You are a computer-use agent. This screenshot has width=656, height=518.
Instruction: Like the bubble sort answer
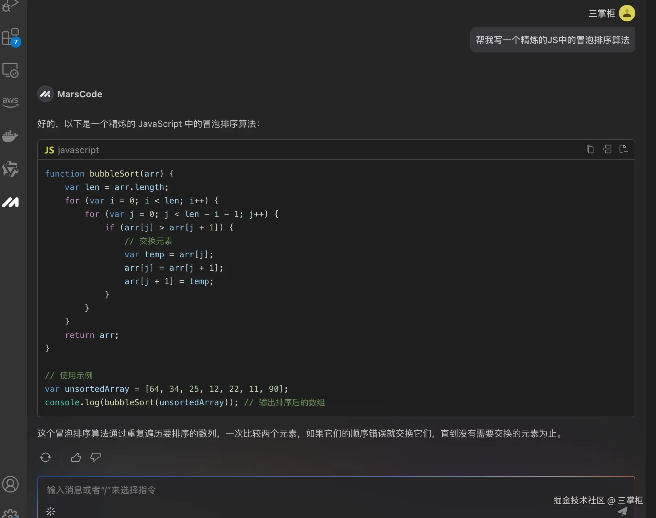pos(76,457)
